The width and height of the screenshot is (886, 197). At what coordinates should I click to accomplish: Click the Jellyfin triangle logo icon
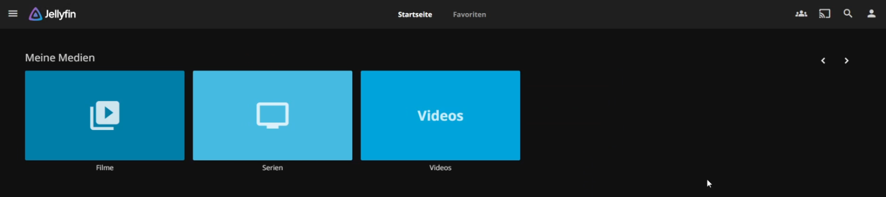(35, 14)
